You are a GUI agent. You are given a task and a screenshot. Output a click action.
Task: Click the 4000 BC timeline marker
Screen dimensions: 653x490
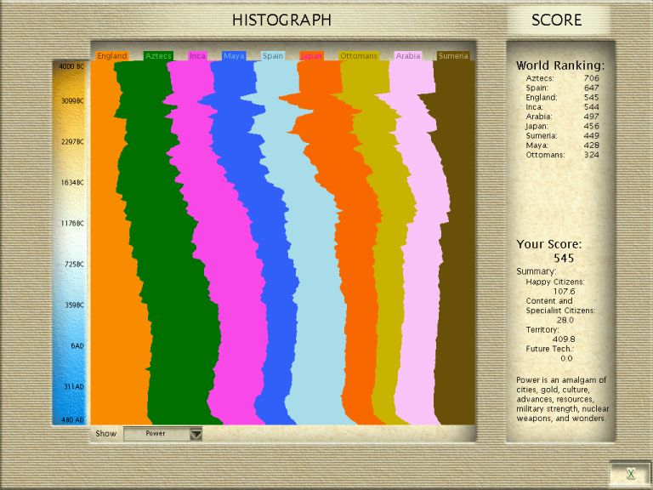tap(71, 66)
